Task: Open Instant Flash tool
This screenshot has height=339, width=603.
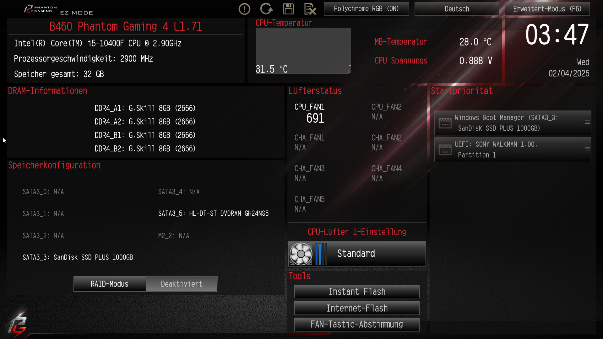Action: (357, 292)
